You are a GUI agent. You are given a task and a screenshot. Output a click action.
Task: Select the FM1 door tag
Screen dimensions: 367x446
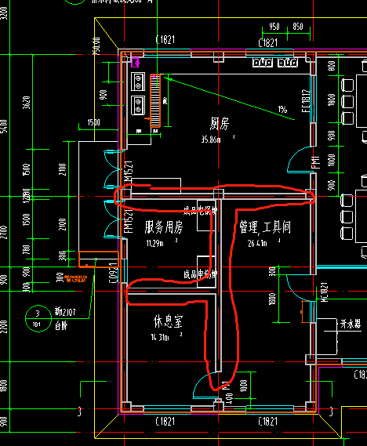click(x=316, y=162)
